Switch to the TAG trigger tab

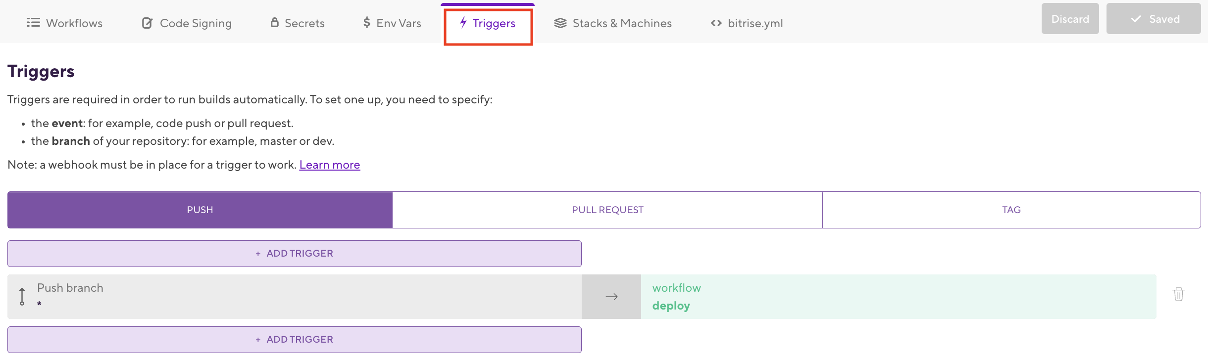tap(1011, 210)
